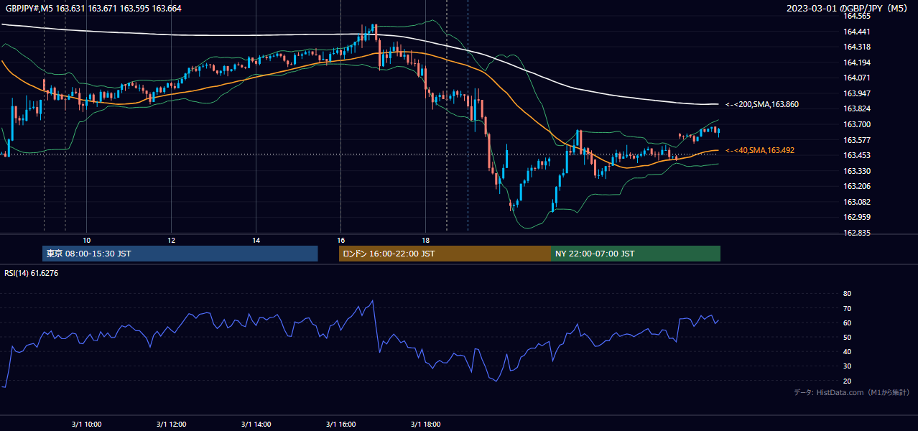
Task: Click the RSI 70 level label
Action: click(x=847, y=308)
